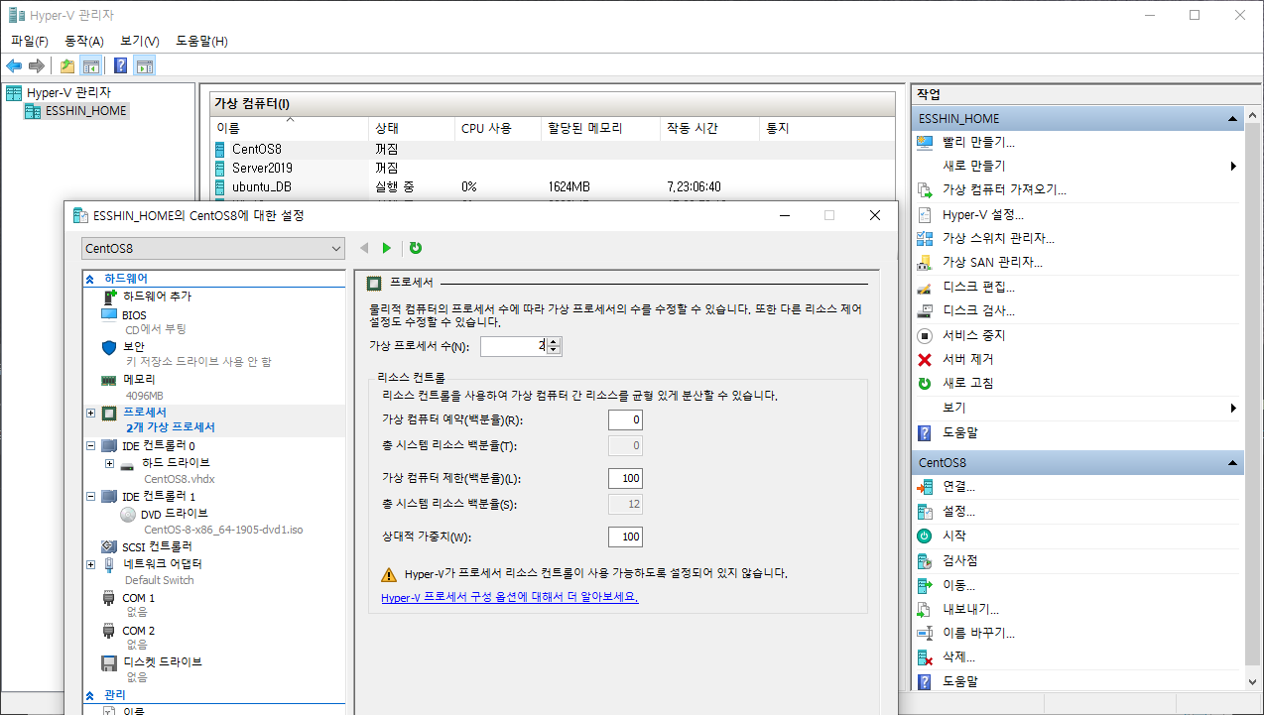Expand the 네트워크 어댑터 tree node

(x=91, y=564)
